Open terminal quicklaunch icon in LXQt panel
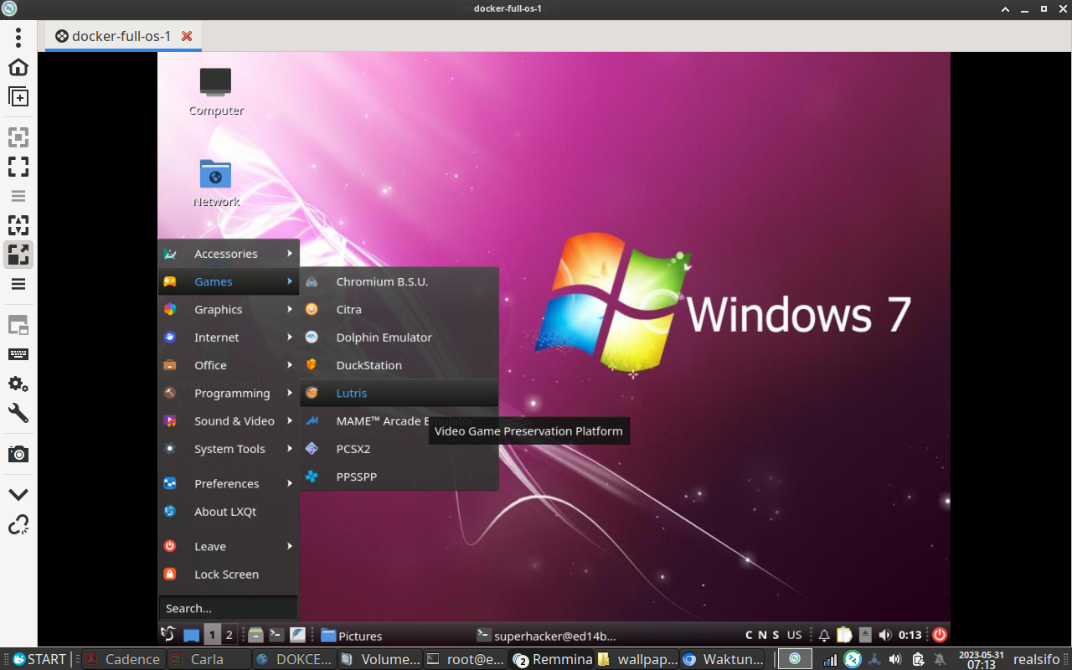 [276, 636]
